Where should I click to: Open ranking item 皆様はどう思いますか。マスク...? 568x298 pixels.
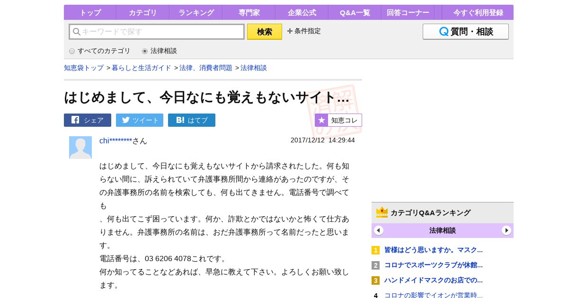(x=434, y=250)
